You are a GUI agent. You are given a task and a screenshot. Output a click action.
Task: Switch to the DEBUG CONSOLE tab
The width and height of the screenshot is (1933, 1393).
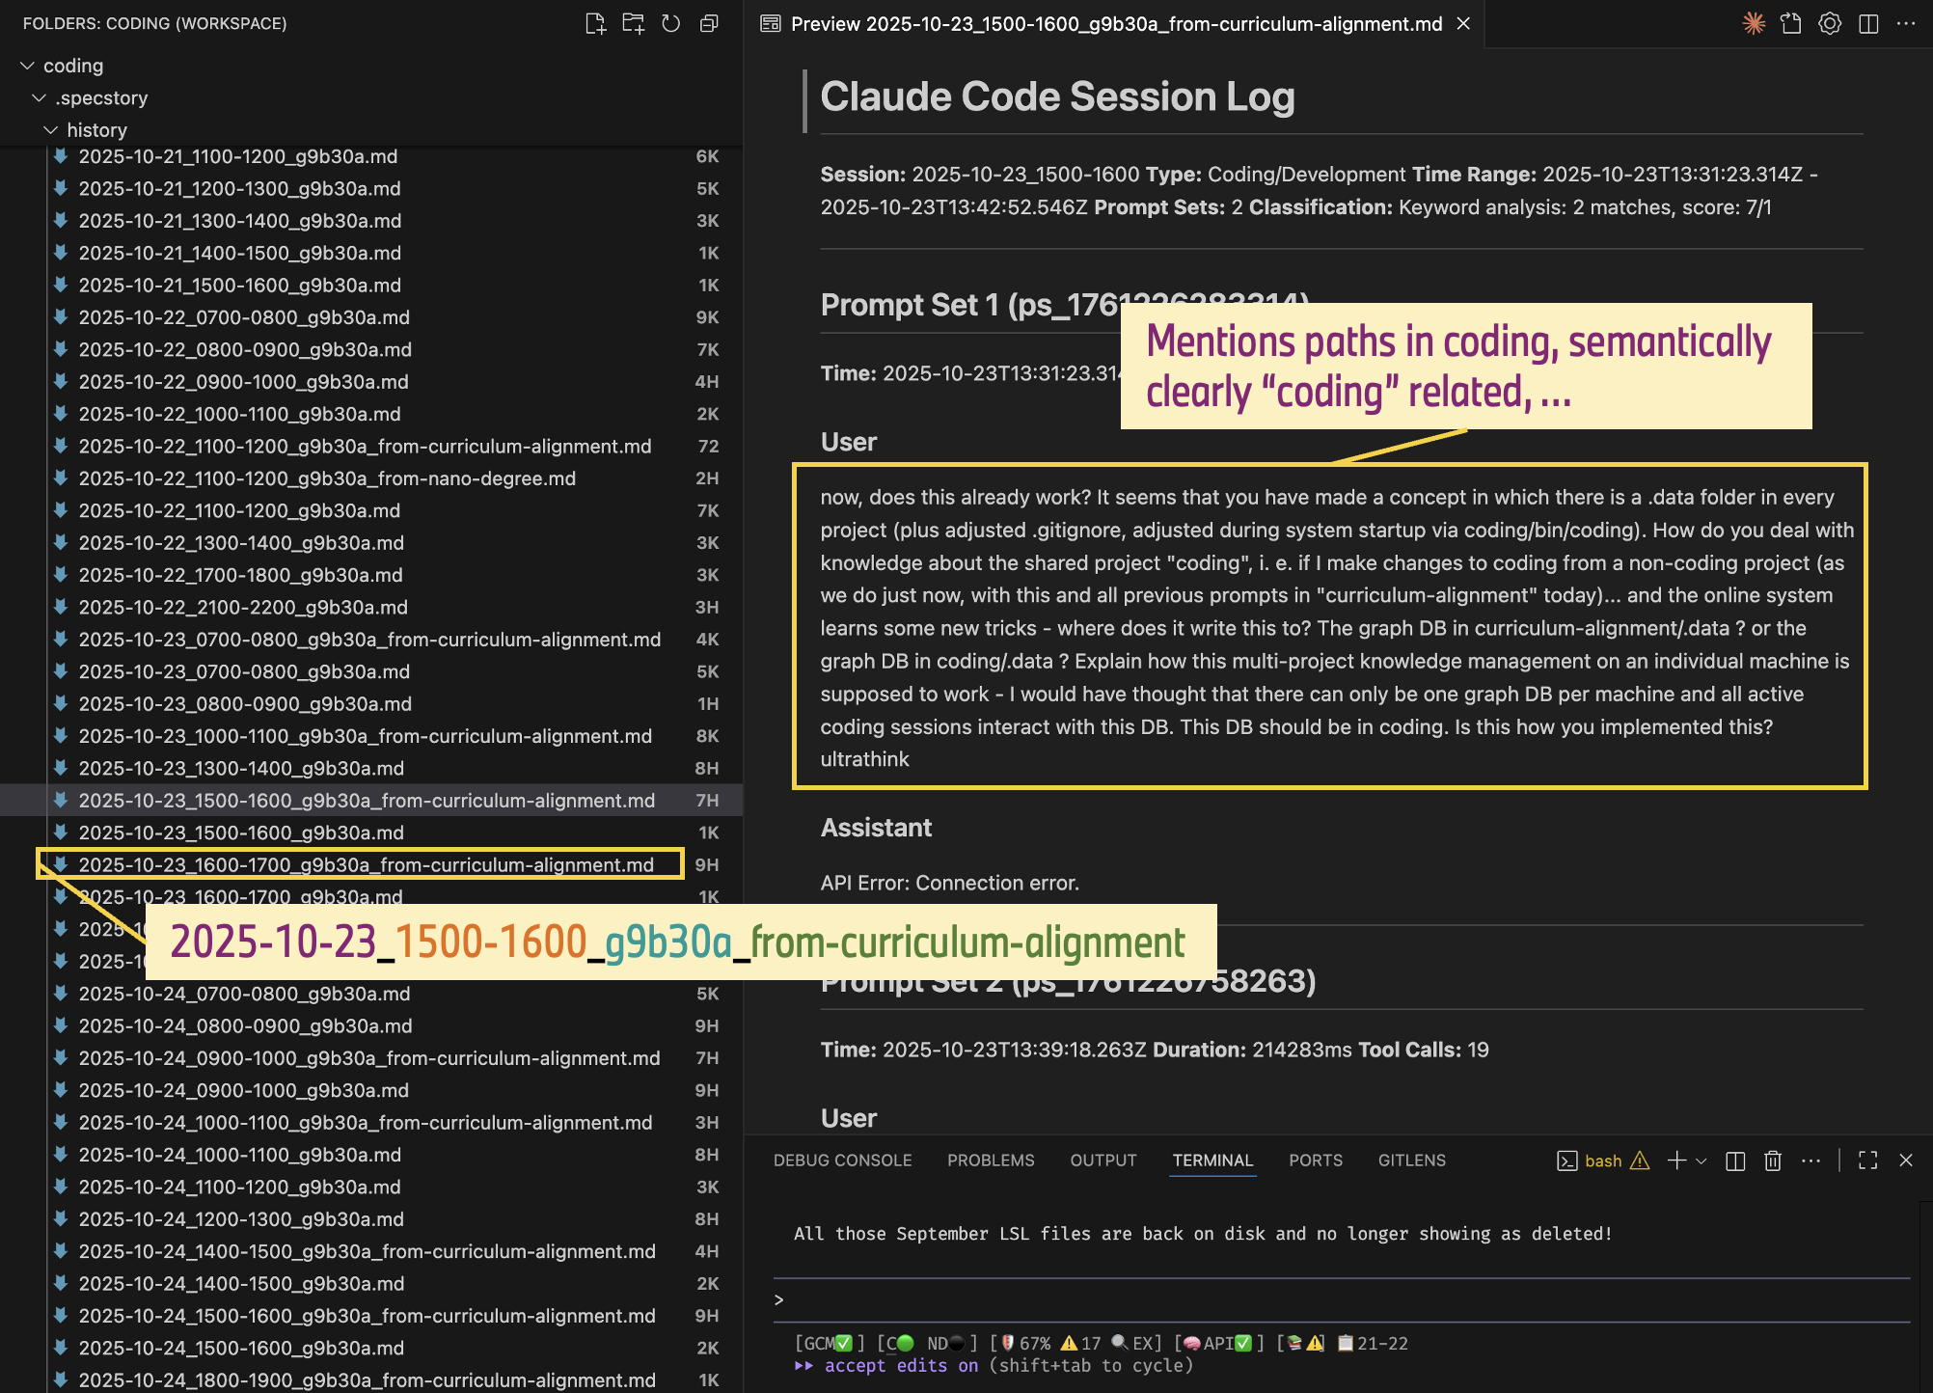842,1161
